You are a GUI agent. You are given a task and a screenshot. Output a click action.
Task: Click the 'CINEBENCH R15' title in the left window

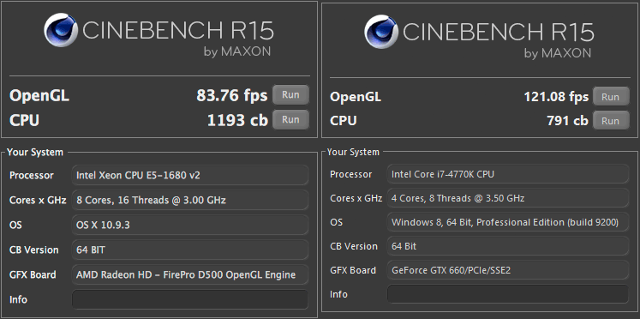[x=178, y=30]
